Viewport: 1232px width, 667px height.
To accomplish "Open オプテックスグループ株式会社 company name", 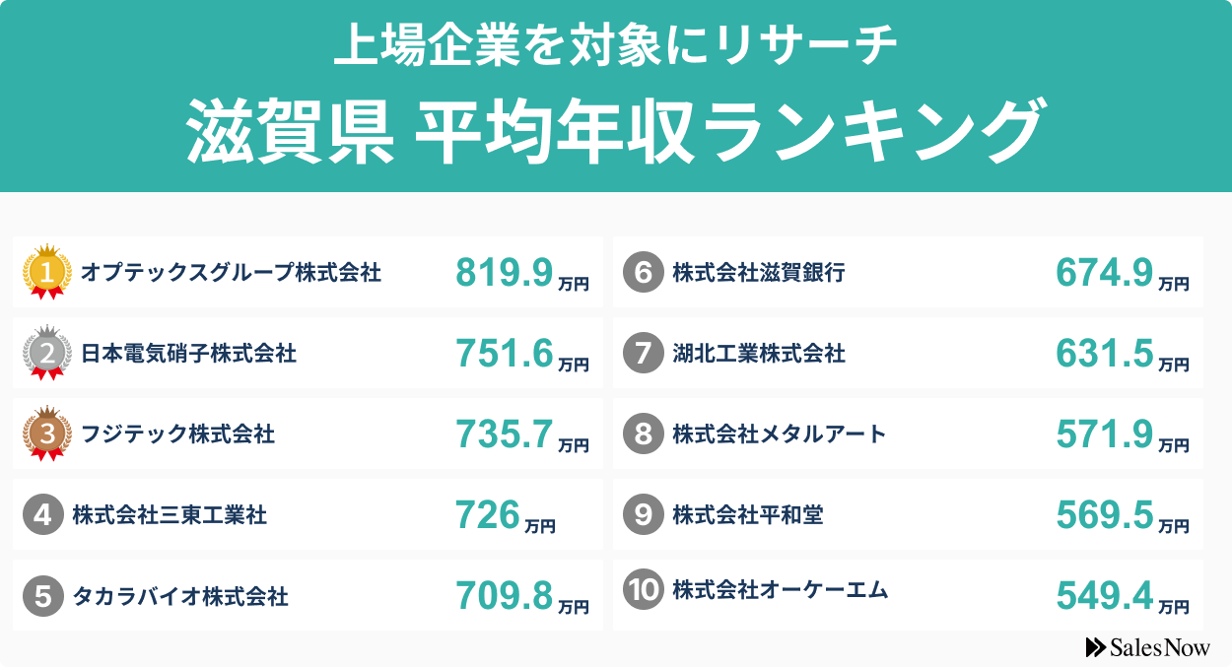I will 231,272.
